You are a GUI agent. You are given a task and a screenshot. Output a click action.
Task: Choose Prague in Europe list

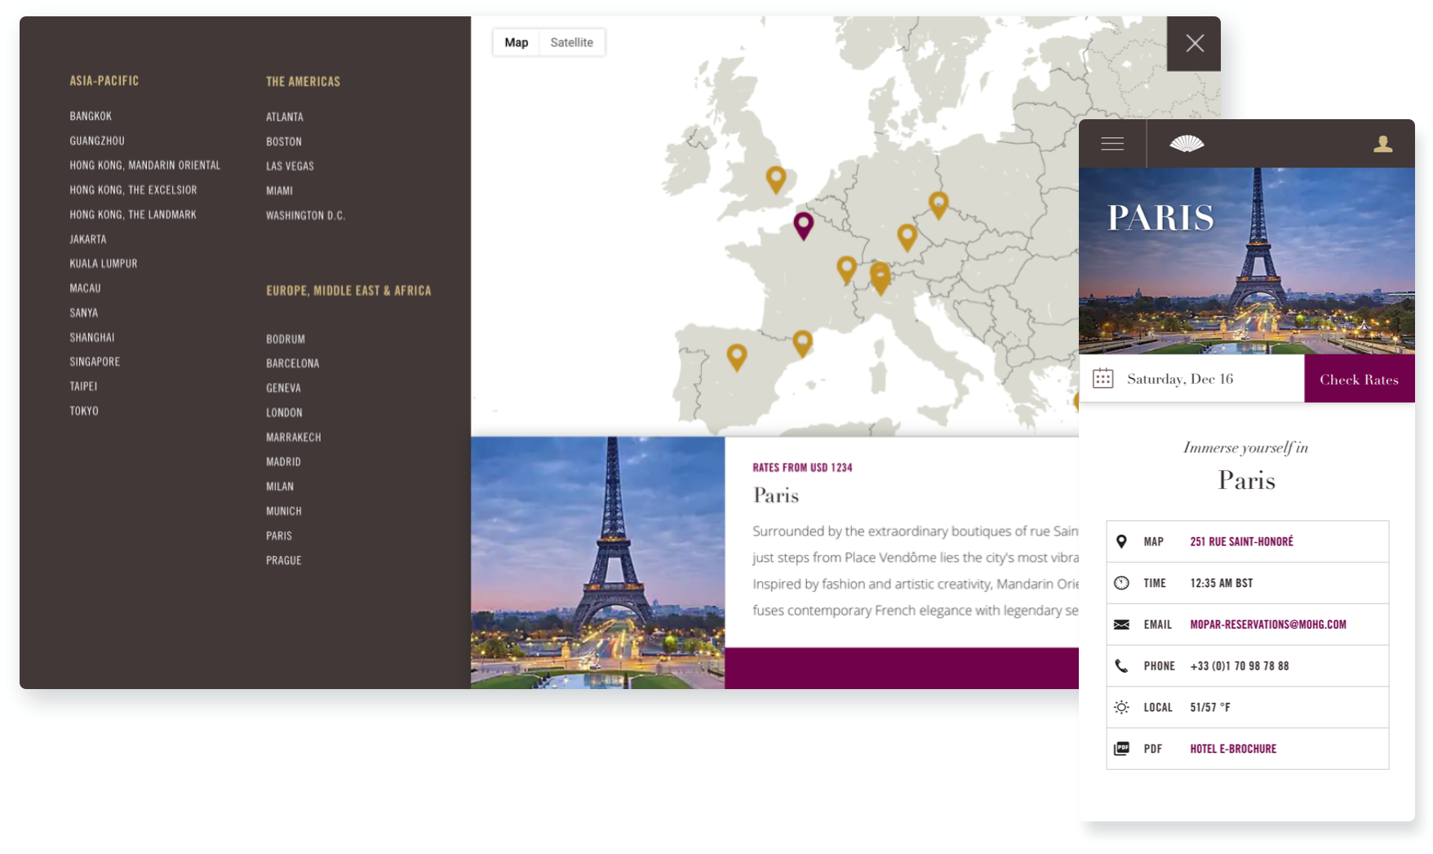[x=284, y=560]
